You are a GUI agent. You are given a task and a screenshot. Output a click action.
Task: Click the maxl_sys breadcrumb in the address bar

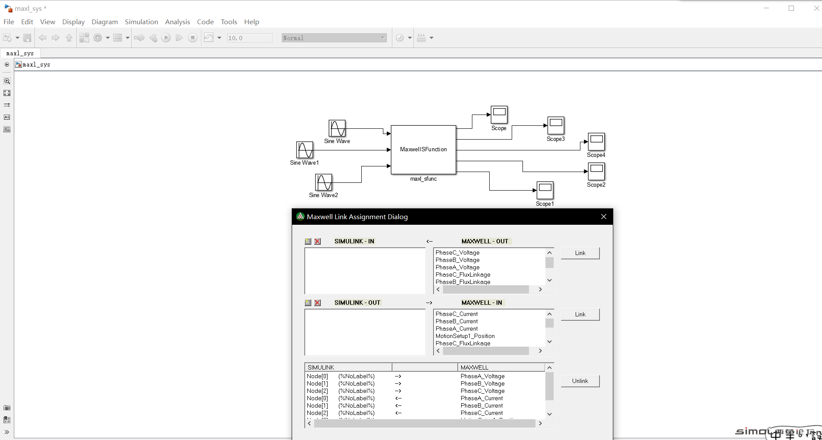tap(36, 64)
